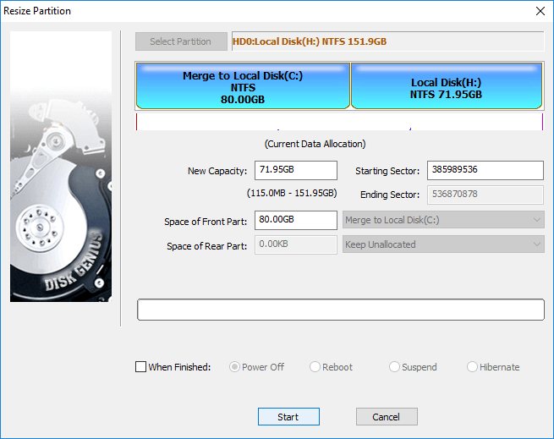Enable the When Finished checkbox
Screen dimensions: 554x439
point(140,367)
